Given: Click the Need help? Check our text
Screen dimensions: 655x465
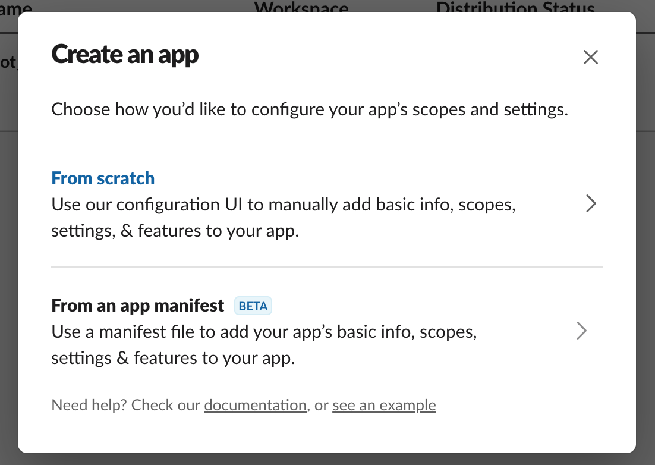Looking at the screenshot, I should pyautogui.click(x=127, y=406).
